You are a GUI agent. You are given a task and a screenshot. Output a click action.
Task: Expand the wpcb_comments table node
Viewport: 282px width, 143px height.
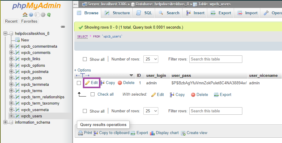pos(11,53)
